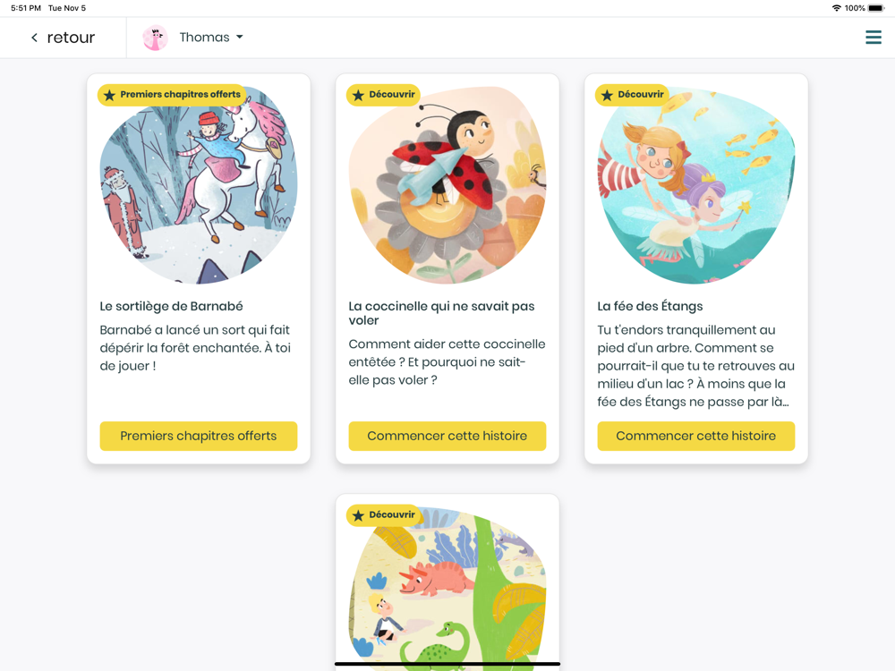Viewport: 895px width, 671px height.
Task: Tap the star on the dinosaur Découvrir badge
Action: pos(358,515)
